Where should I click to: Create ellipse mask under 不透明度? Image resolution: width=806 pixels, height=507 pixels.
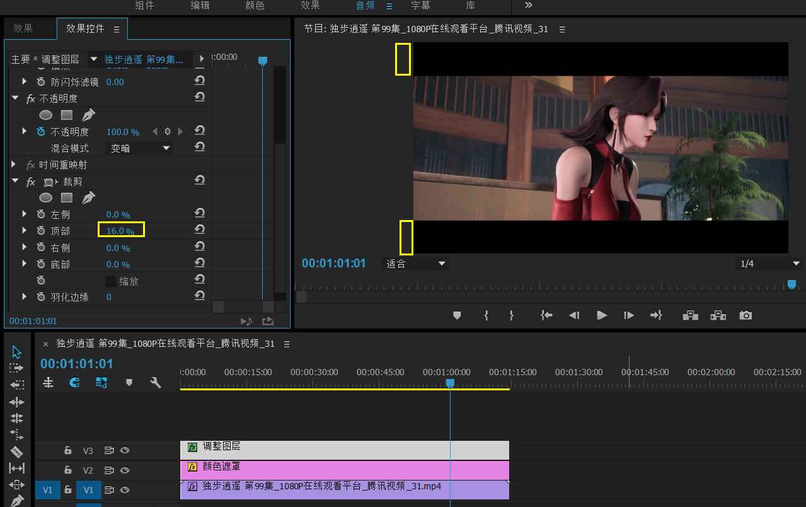46,115
